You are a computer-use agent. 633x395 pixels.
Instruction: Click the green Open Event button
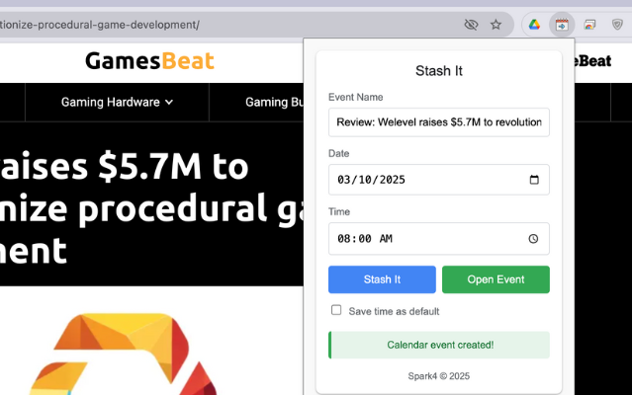[x=496, y=279]
